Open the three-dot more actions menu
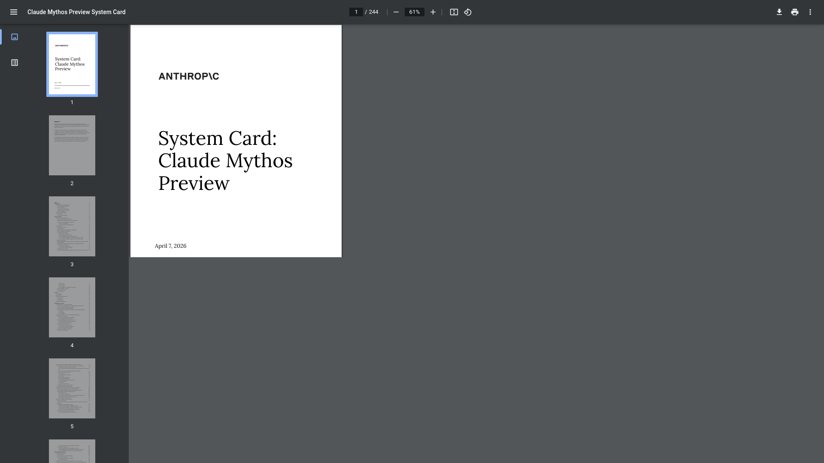This screenshot has width=824, height=463. click(x=810, y=12)
